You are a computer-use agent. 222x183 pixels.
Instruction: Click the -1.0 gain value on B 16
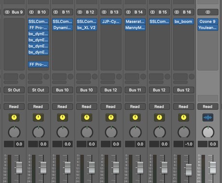pos(188,144)
